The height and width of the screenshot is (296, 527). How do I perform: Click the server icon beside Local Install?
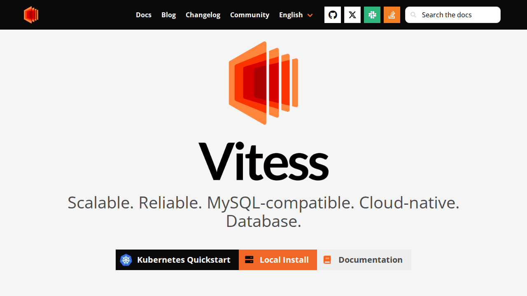[x=249, y=260]
